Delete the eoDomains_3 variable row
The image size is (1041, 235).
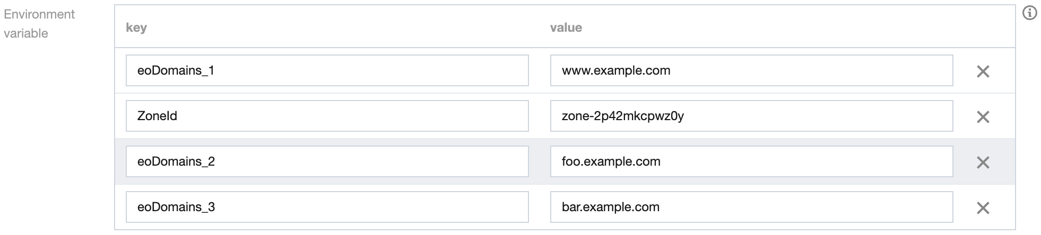(x=983, y=208)
